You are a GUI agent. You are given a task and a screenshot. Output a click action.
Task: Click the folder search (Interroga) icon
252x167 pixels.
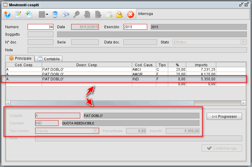click(120, 14)
